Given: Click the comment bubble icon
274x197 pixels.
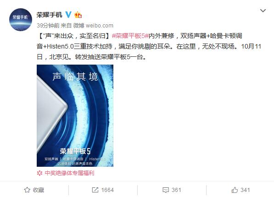Looking at the screenshot, I should click(166, 190).
